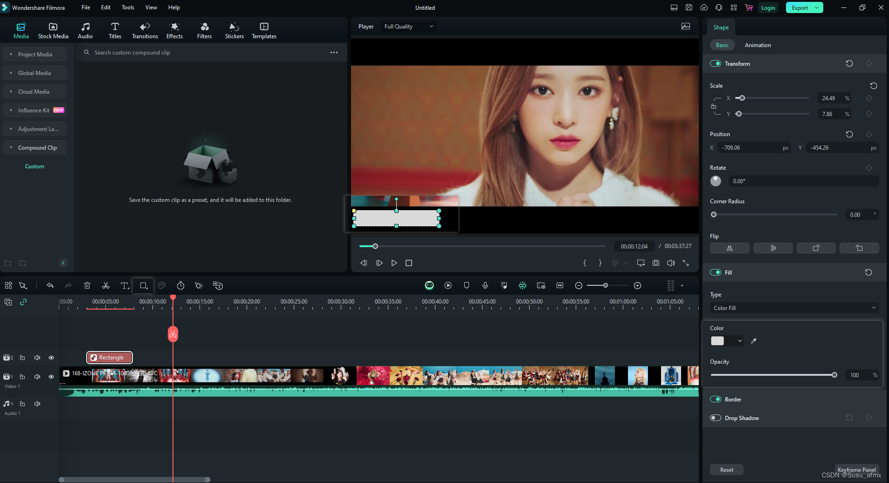889x483 pixels.
Task: Open the View menu
Action: coord(151,7)
